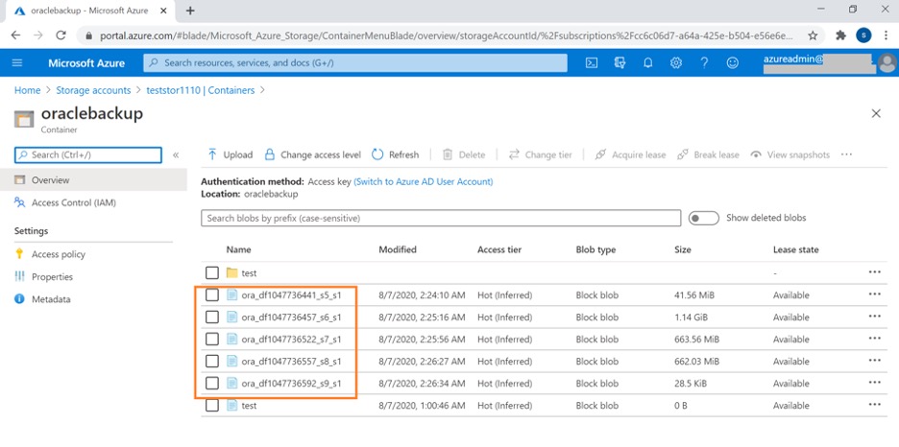Check the box for ora_df1047736441_s5_s1
The height and width of the screenshot is (447, 899).
(212, 295)
